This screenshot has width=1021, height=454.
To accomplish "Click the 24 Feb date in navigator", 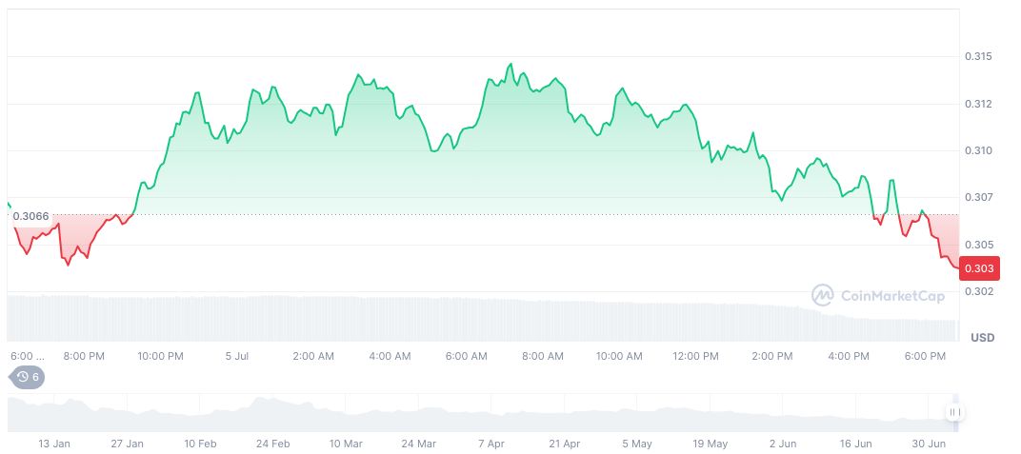I will [x=273, y=444].
